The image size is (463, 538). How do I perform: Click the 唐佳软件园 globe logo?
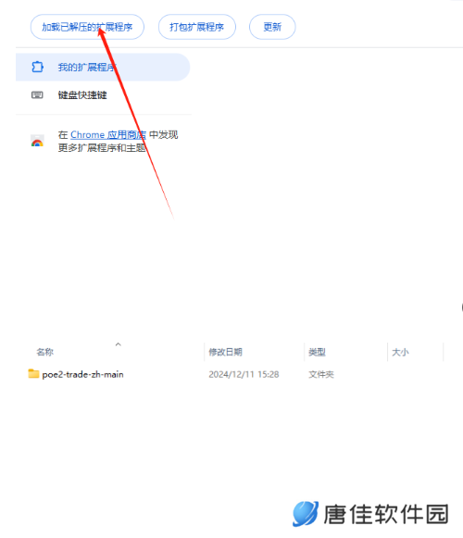point(306,514)
